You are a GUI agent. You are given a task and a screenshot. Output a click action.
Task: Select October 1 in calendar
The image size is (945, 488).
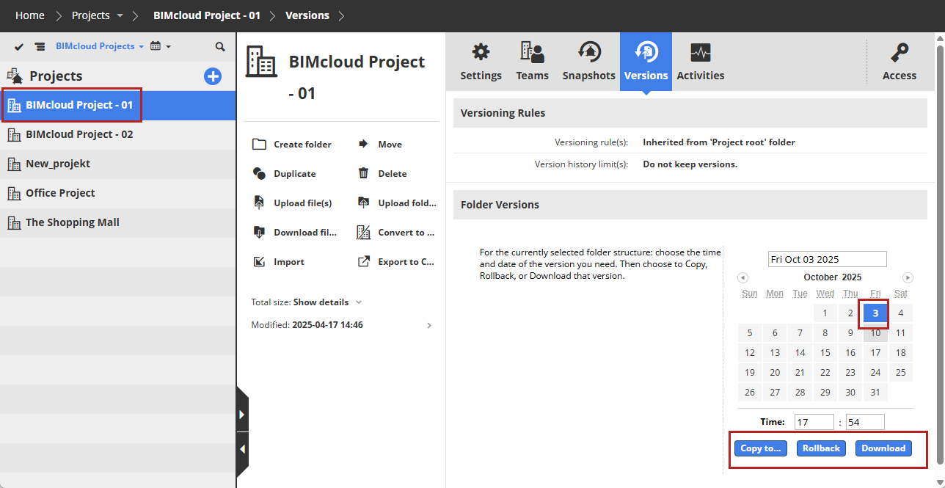825,313
